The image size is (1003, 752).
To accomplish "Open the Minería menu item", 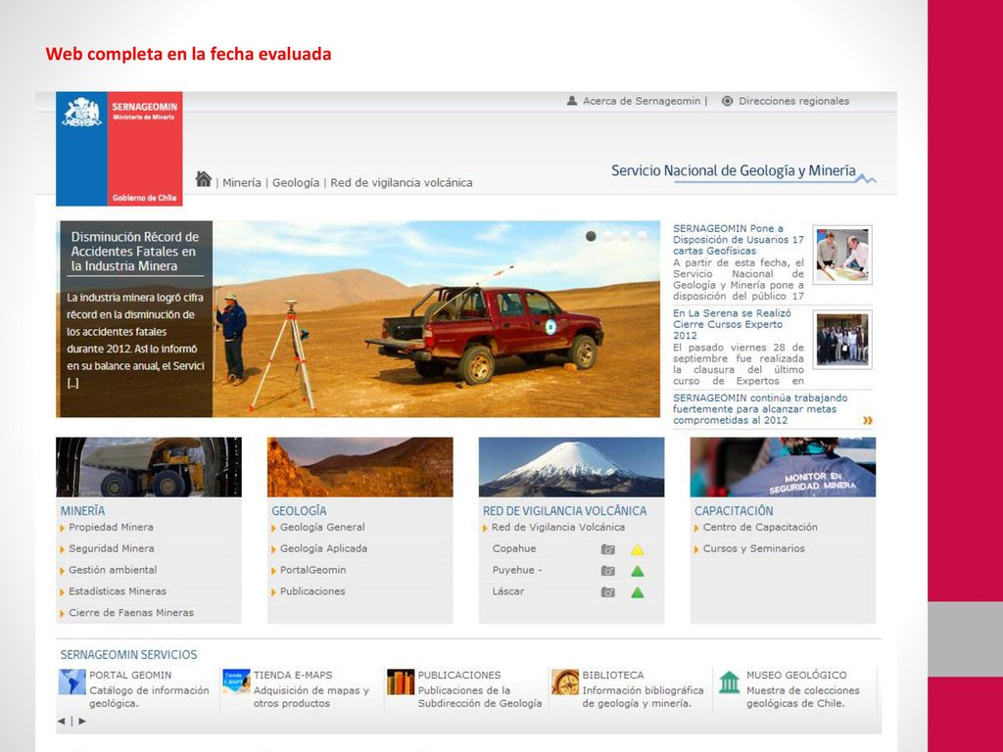I will pos(242,182).
